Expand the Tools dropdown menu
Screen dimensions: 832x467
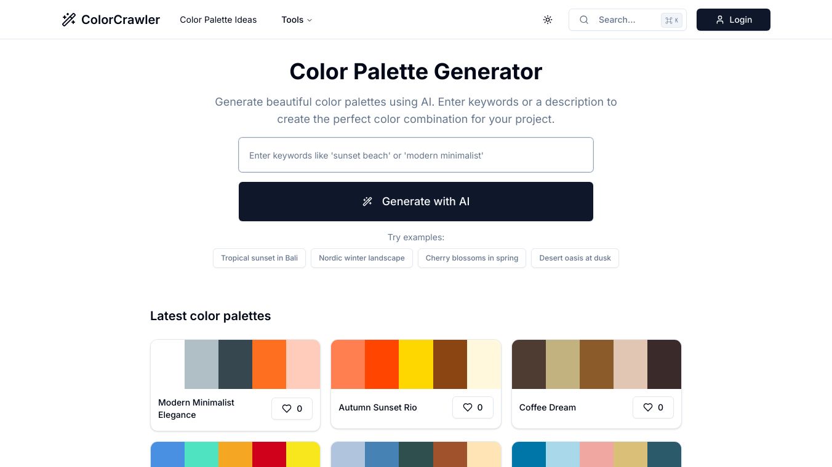[x=297, y=20]
